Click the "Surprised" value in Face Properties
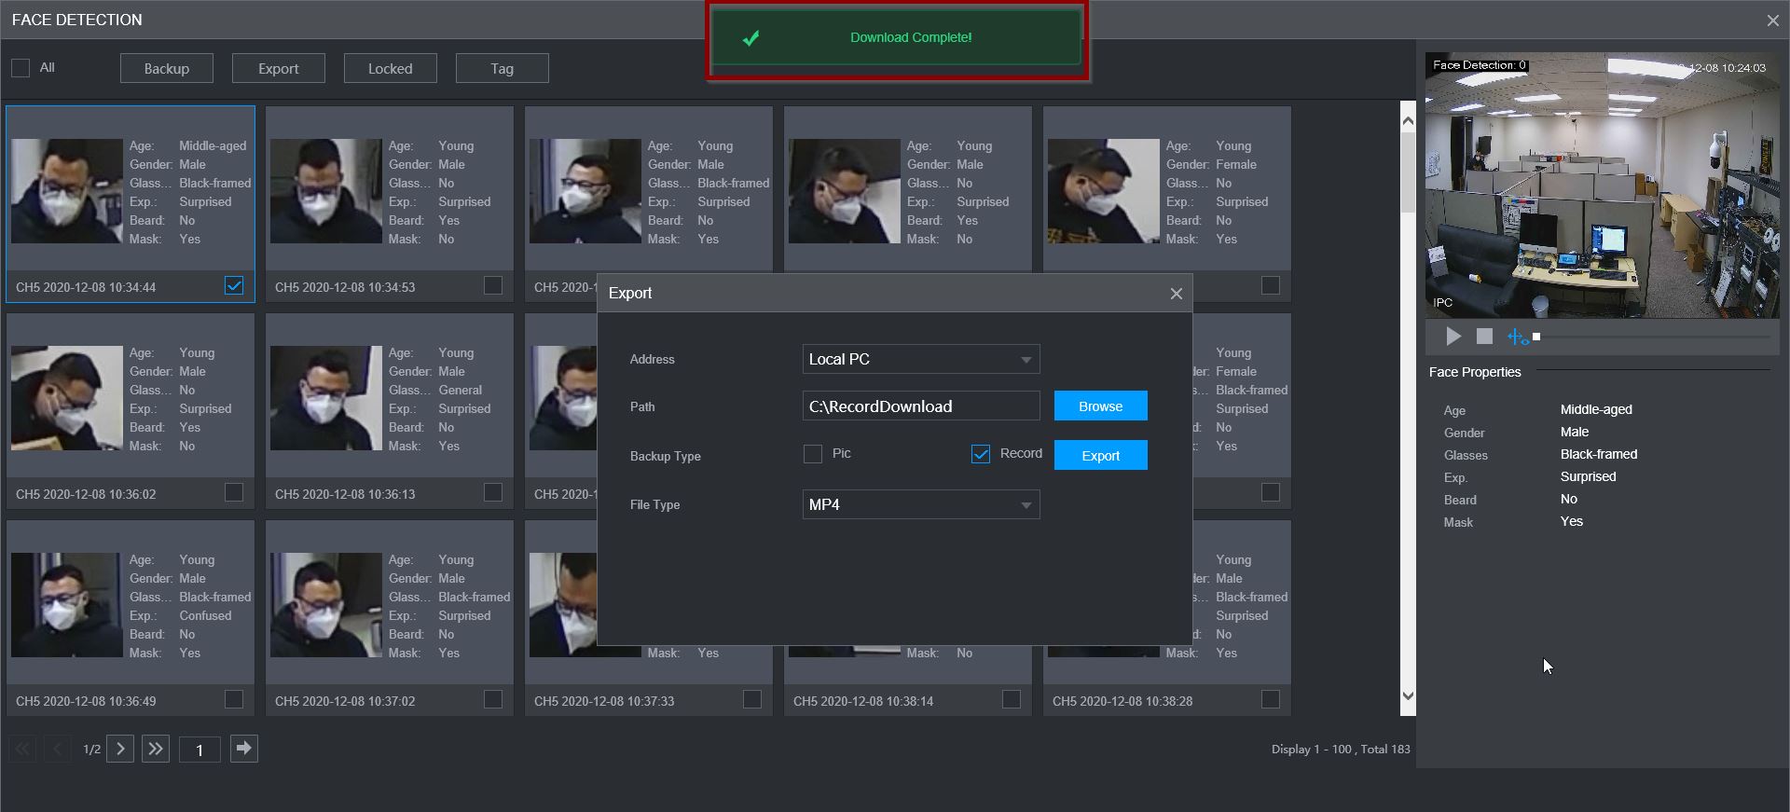Image resolution: width=1790 pixels, height=812 pixels. 1589,476
